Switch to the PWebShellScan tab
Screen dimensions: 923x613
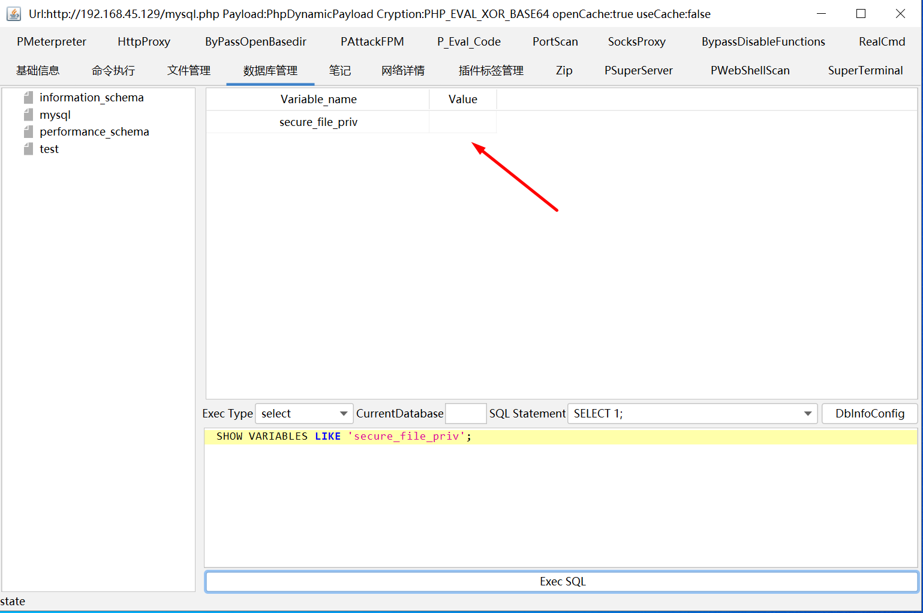[750, 70]
